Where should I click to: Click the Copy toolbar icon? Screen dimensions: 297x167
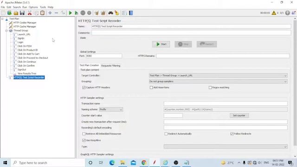tap(37, 13)
